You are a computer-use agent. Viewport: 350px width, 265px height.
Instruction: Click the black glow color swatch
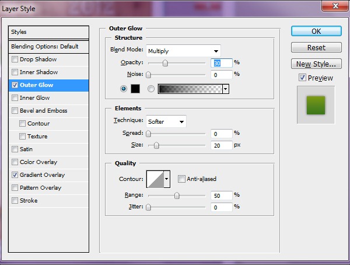[x=135, y=89]
